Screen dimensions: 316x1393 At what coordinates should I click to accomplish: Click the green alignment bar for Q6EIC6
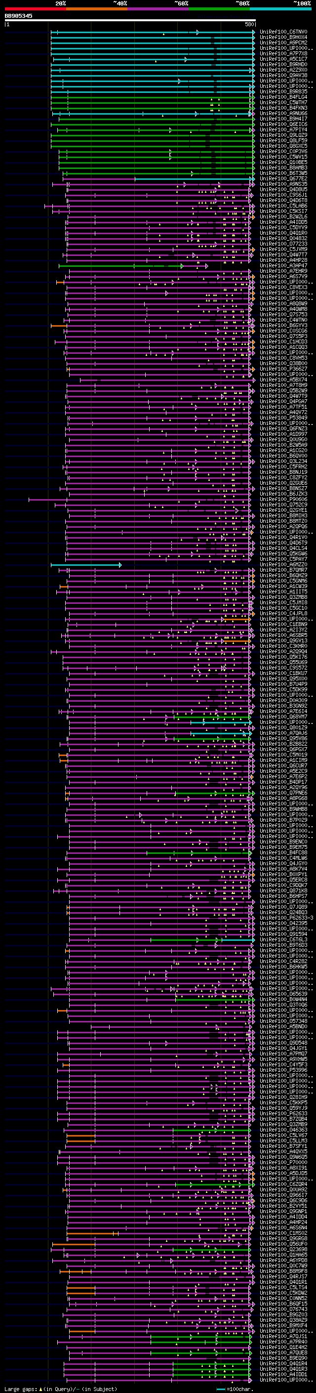pos(153,125)
